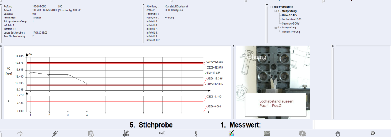The image size is (391, 137).
Task: Select 'Gewinde-Ø 50±1' in the test steps tree
Action: click(x=291, y=23)
